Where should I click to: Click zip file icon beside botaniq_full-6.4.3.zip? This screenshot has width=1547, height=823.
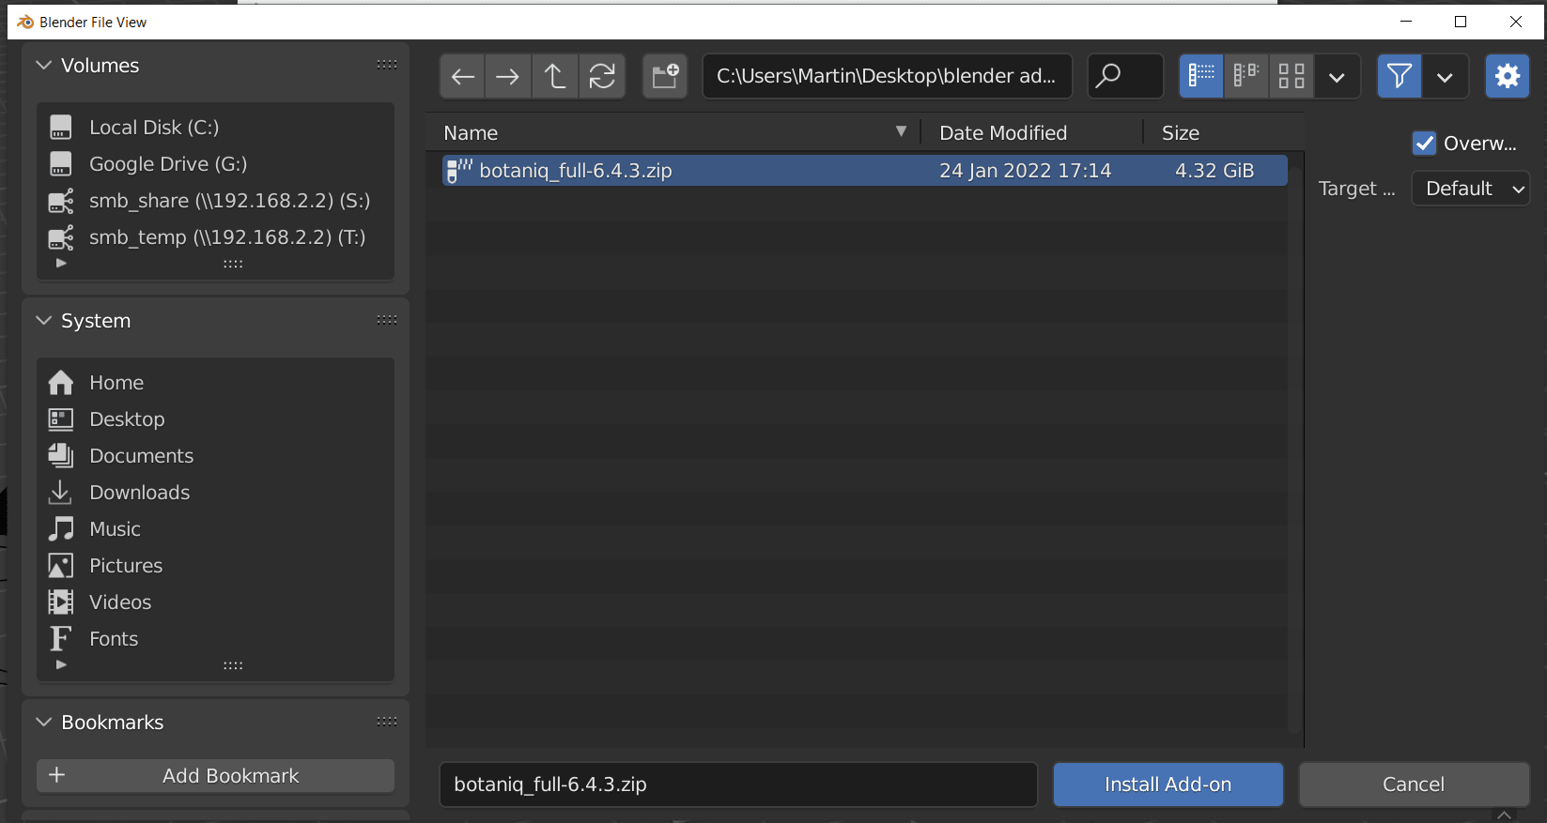458,171
